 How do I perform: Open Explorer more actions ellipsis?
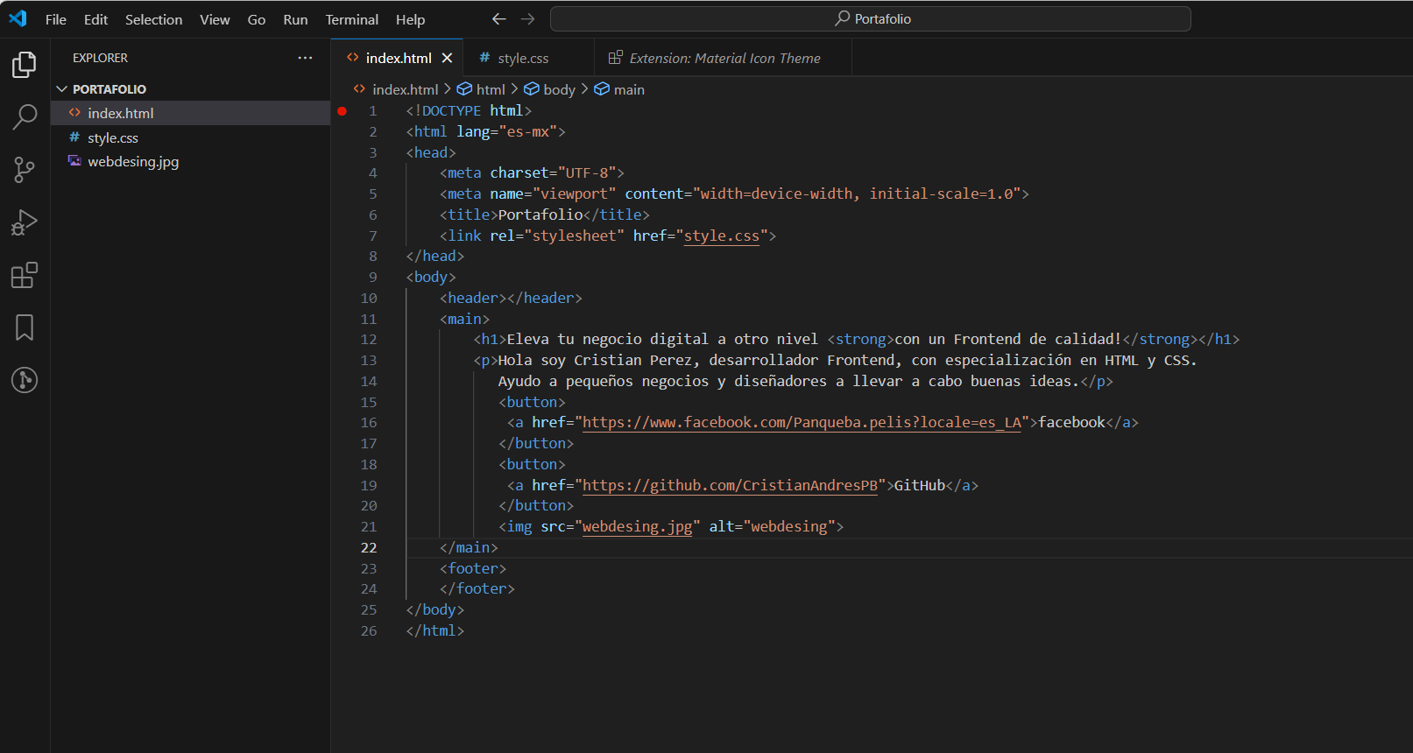point(305,58)
